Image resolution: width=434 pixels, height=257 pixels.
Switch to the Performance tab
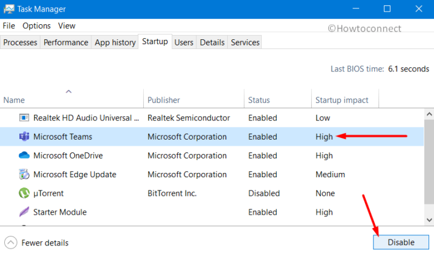[66, 42]
